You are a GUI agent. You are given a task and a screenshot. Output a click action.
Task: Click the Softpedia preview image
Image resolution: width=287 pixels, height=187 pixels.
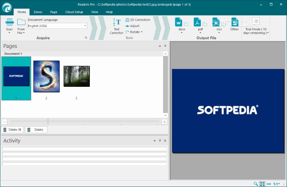(228, 111)
